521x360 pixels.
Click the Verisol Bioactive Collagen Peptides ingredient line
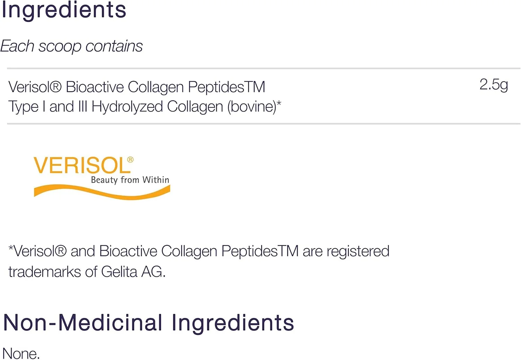(137, 87)
